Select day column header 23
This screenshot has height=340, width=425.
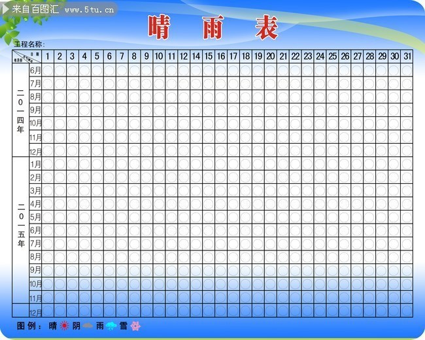(308, 56)
